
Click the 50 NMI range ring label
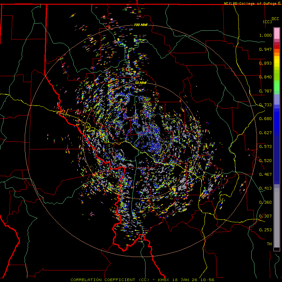[x=141, y=83]
